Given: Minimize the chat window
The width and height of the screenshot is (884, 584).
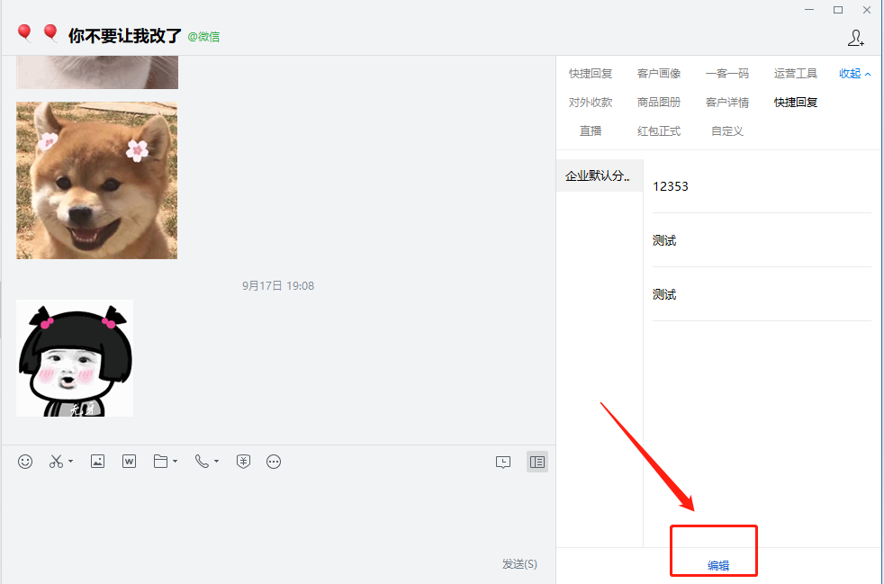Looking at the screenshot, I should tap(809, 10).
